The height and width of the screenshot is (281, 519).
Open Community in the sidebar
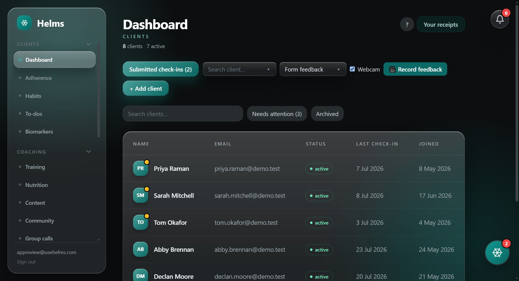[40, 221]
